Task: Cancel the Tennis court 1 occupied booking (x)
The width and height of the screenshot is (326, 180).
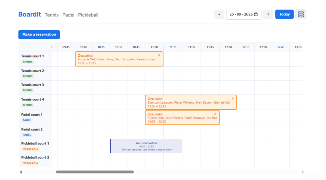Action: pos(159,55)
